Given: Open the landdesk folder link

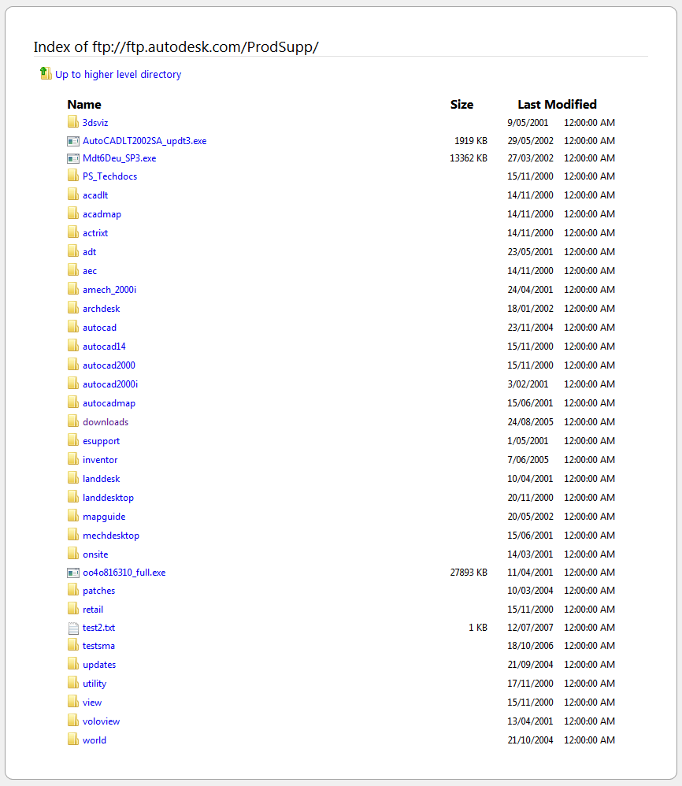Looking at the screenshot, I should (102, 479).
